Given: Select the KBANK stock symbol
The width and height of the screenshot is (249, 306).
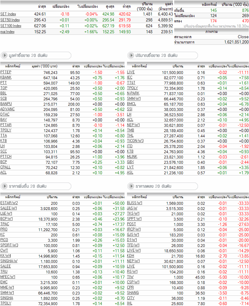Looking at the screenshot, I should click(x=6, y=77).
